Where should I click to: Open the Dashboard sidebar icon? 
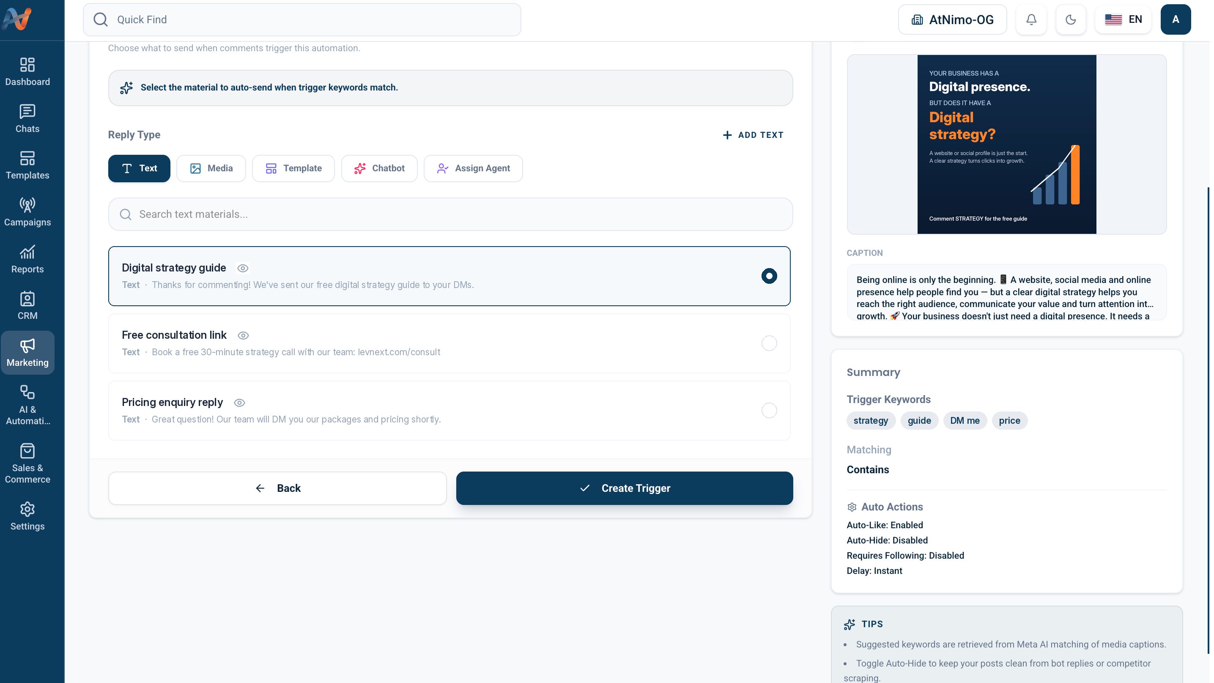pos(27,71)
